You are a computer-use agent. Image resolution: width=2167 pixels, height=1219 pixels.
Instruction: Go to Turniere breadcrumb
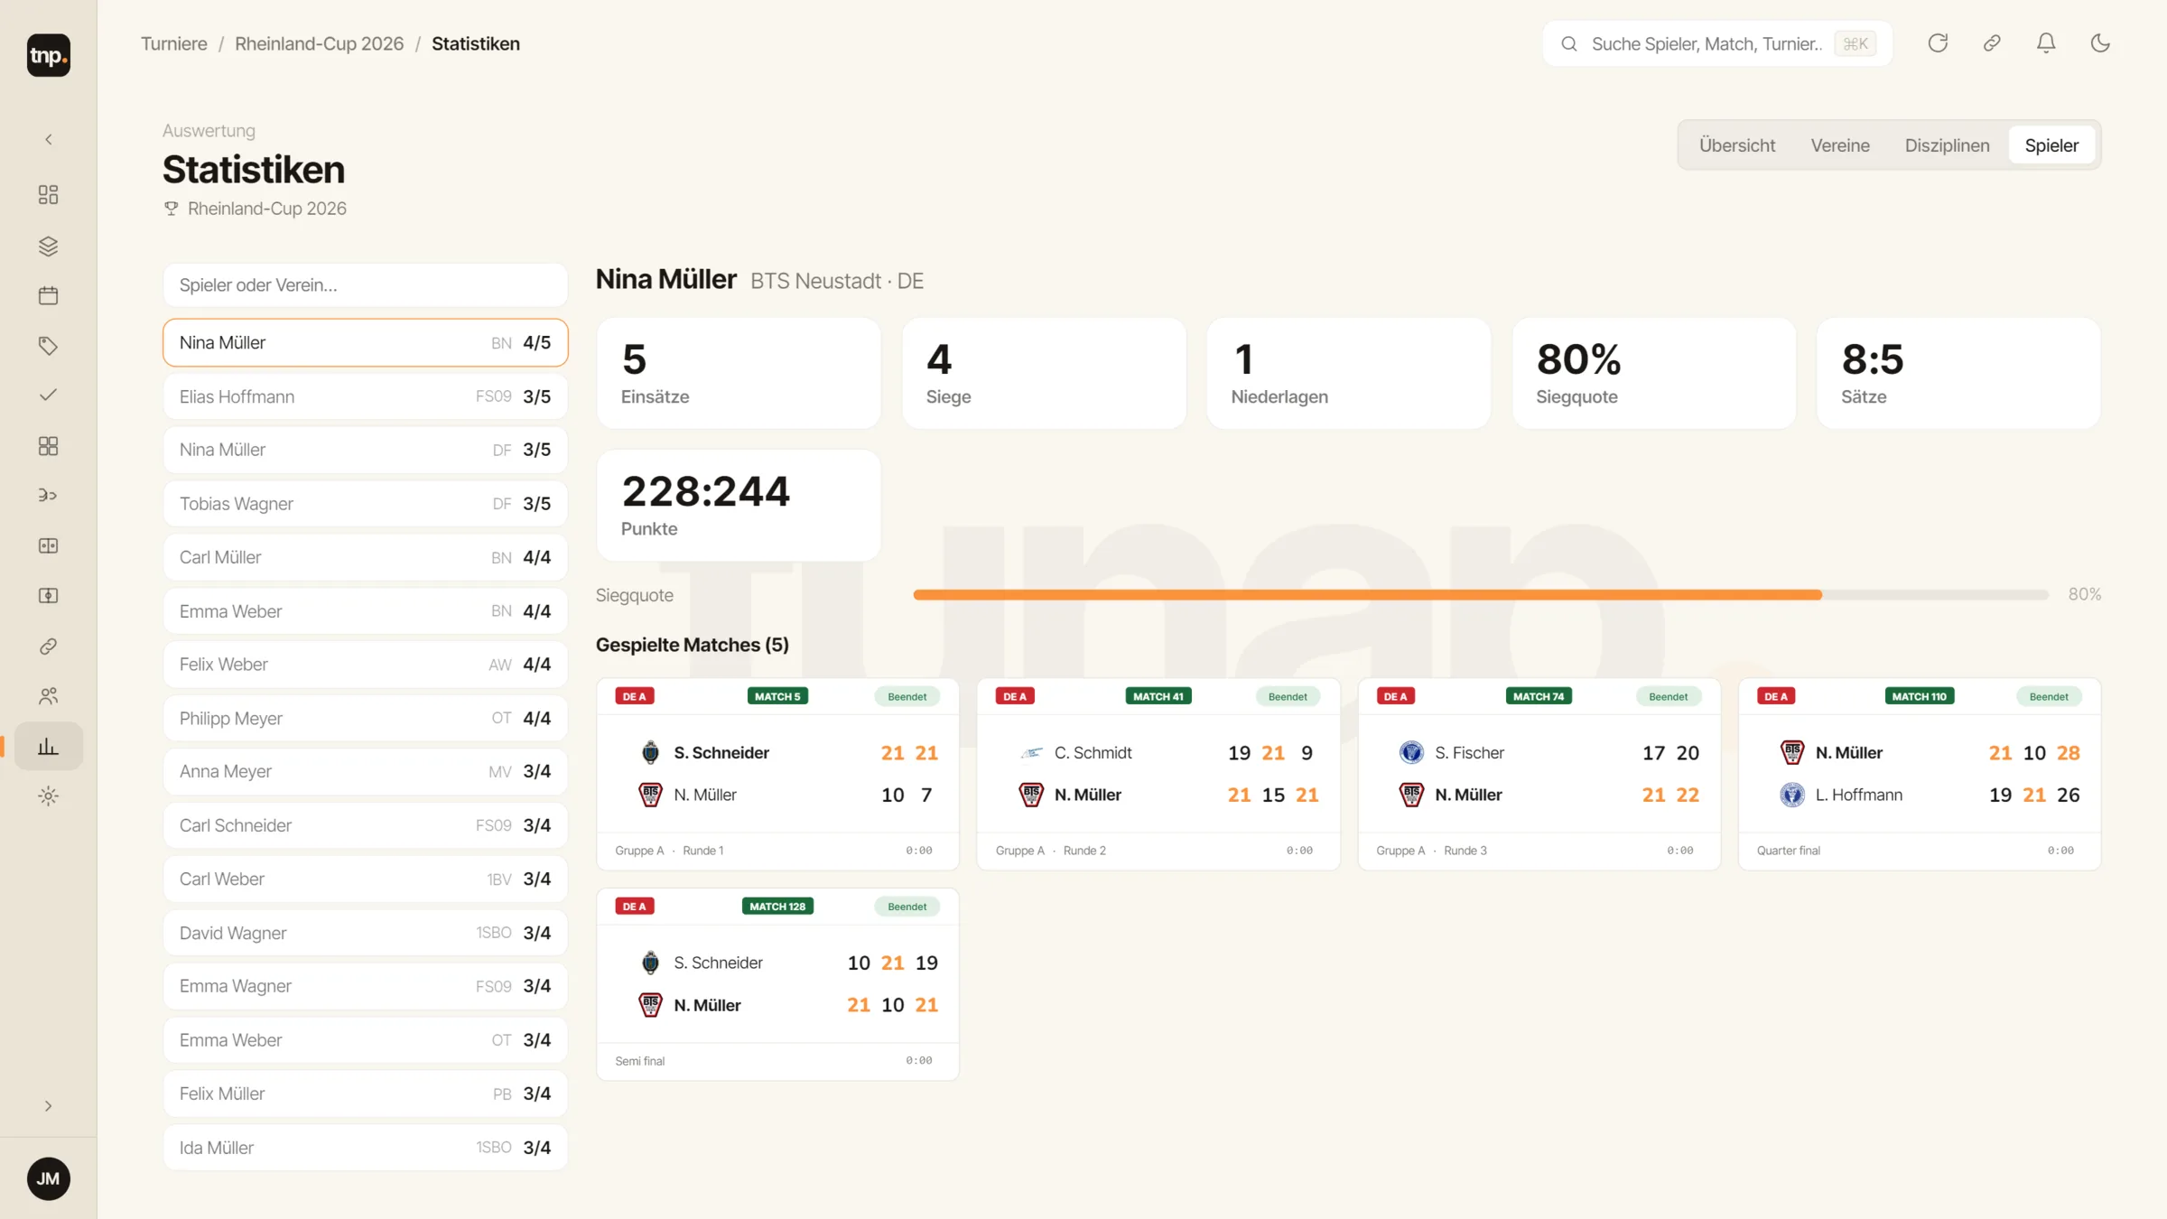[x=174, y=43]
